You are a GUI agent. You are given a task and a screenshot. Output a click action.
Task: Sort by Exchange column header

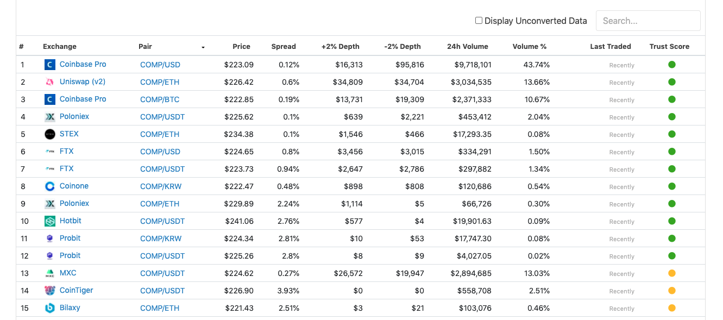point(60,47)
